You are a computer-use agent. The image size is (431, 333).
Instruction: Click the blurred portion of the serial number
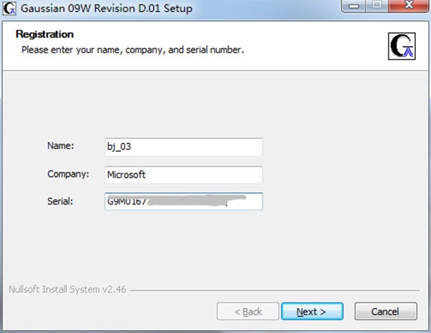click(x=190, y=202)
